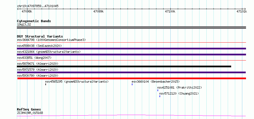
Task: Click the ZC3H4|NM_015168 gene label
Action: (30, 113)
